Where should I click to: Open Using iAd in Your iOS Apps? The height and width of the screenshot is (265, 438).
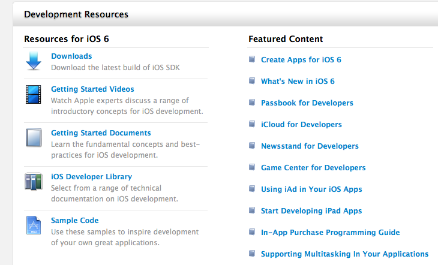[x=311, y=189]
